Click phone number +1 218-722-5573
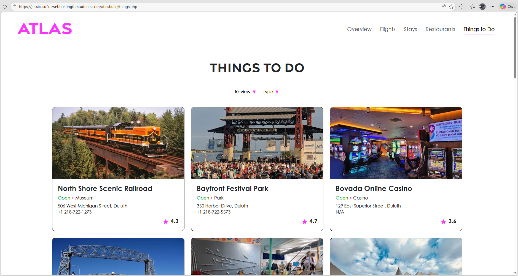The width and height of the screenshot is (518, 276). tap(214, 212)
